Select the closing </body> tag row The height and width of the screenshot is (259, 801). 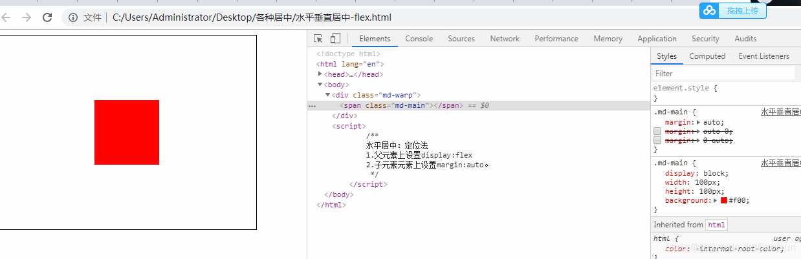point(338,194)
